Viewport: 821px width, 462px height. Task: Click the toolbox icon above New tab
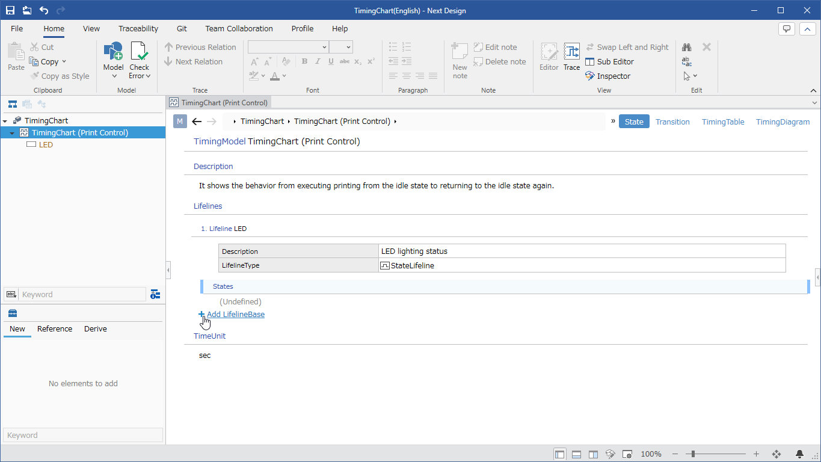[x=12, y=313]
